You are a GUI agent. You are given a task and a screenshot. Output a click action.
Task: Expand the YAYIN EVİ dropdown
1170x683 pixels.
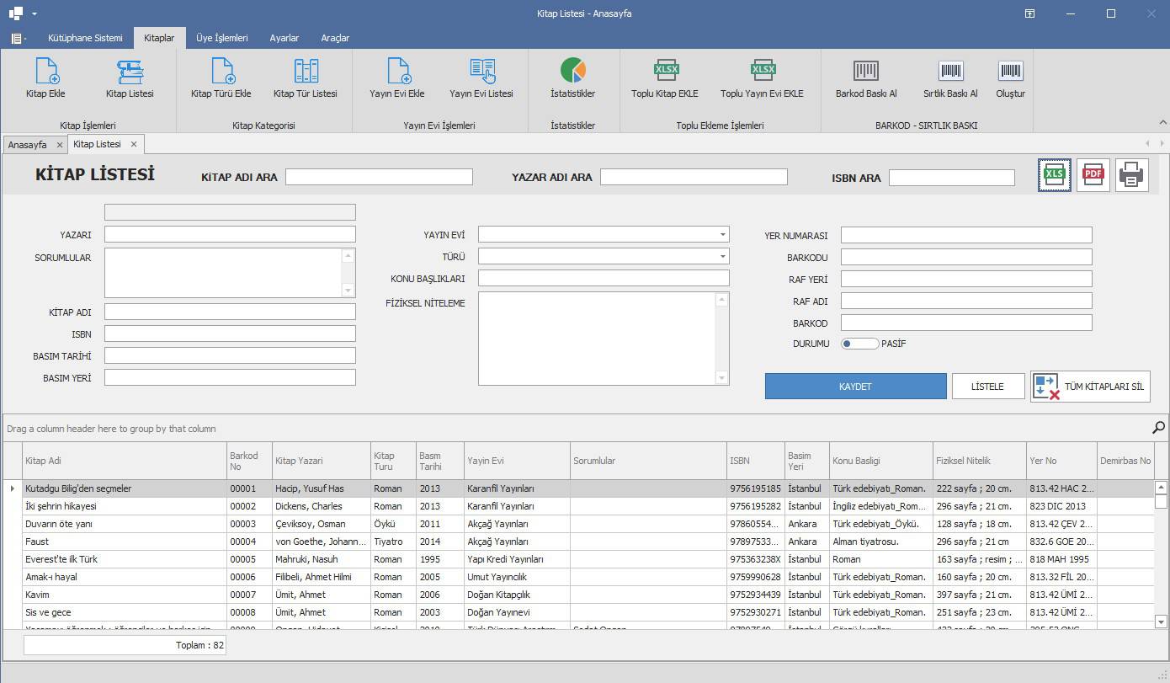(722, 235)
